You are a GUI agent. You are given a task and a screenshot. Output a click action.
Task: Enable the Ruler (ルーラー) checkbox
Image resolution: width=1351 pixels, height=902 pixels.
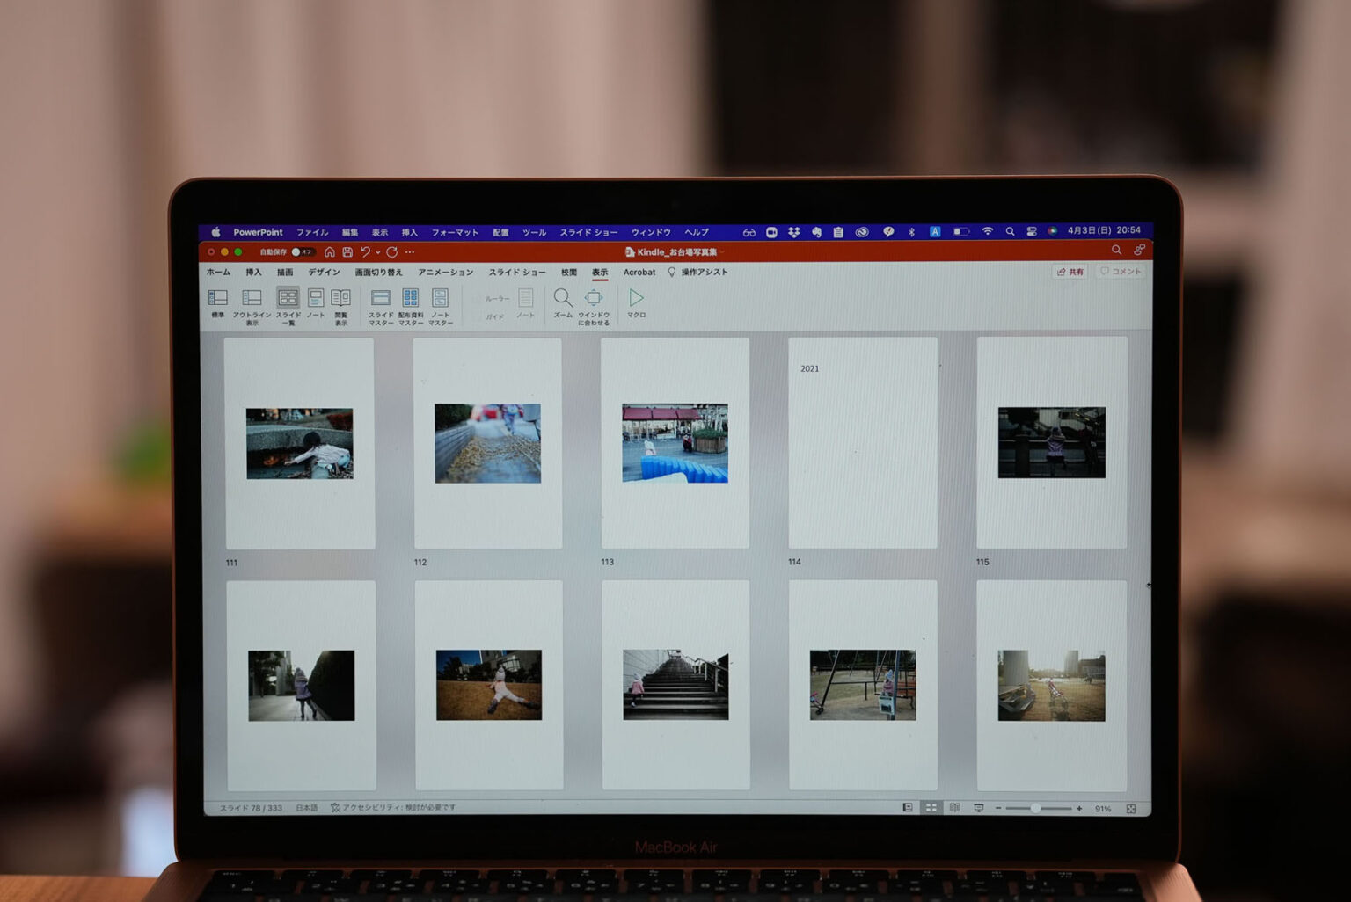(477, 299)
